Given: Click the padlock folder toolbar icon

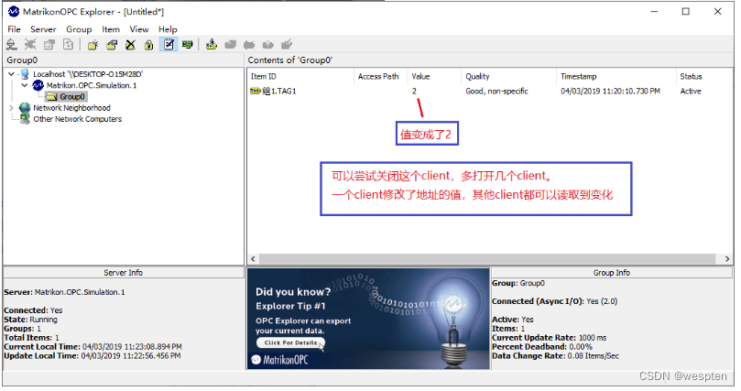Looking at the screenshot, I should [149, 45].
